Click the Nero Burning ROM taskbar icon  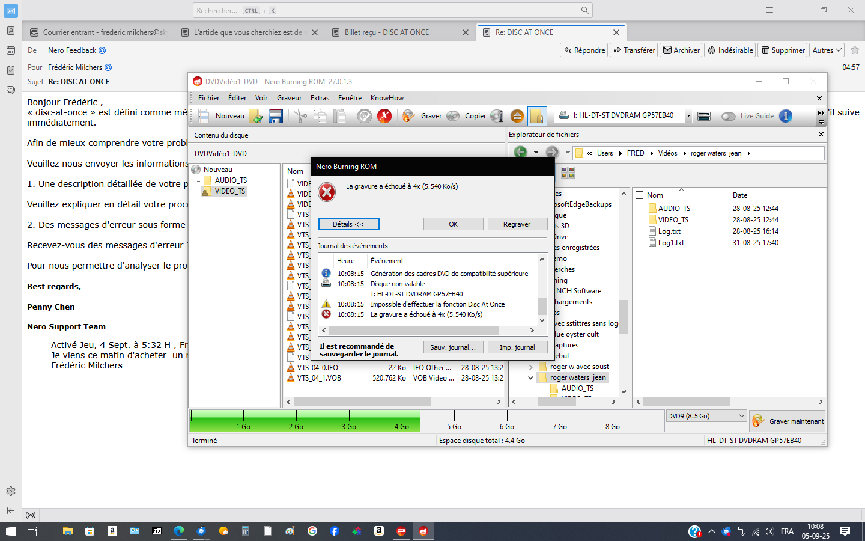pos(423,531)
